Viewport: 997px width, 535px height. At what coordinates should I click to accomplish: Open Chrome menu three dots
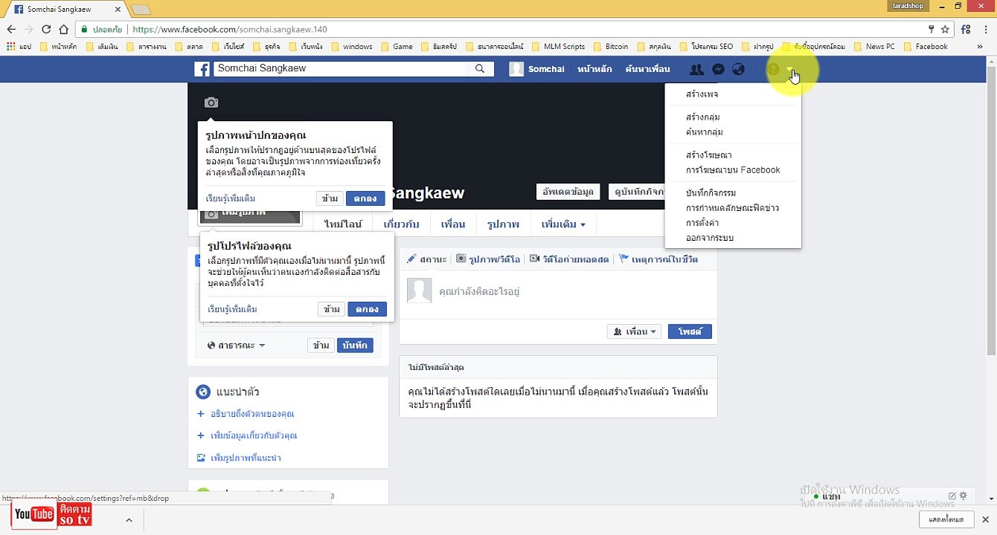click(986, 30)
